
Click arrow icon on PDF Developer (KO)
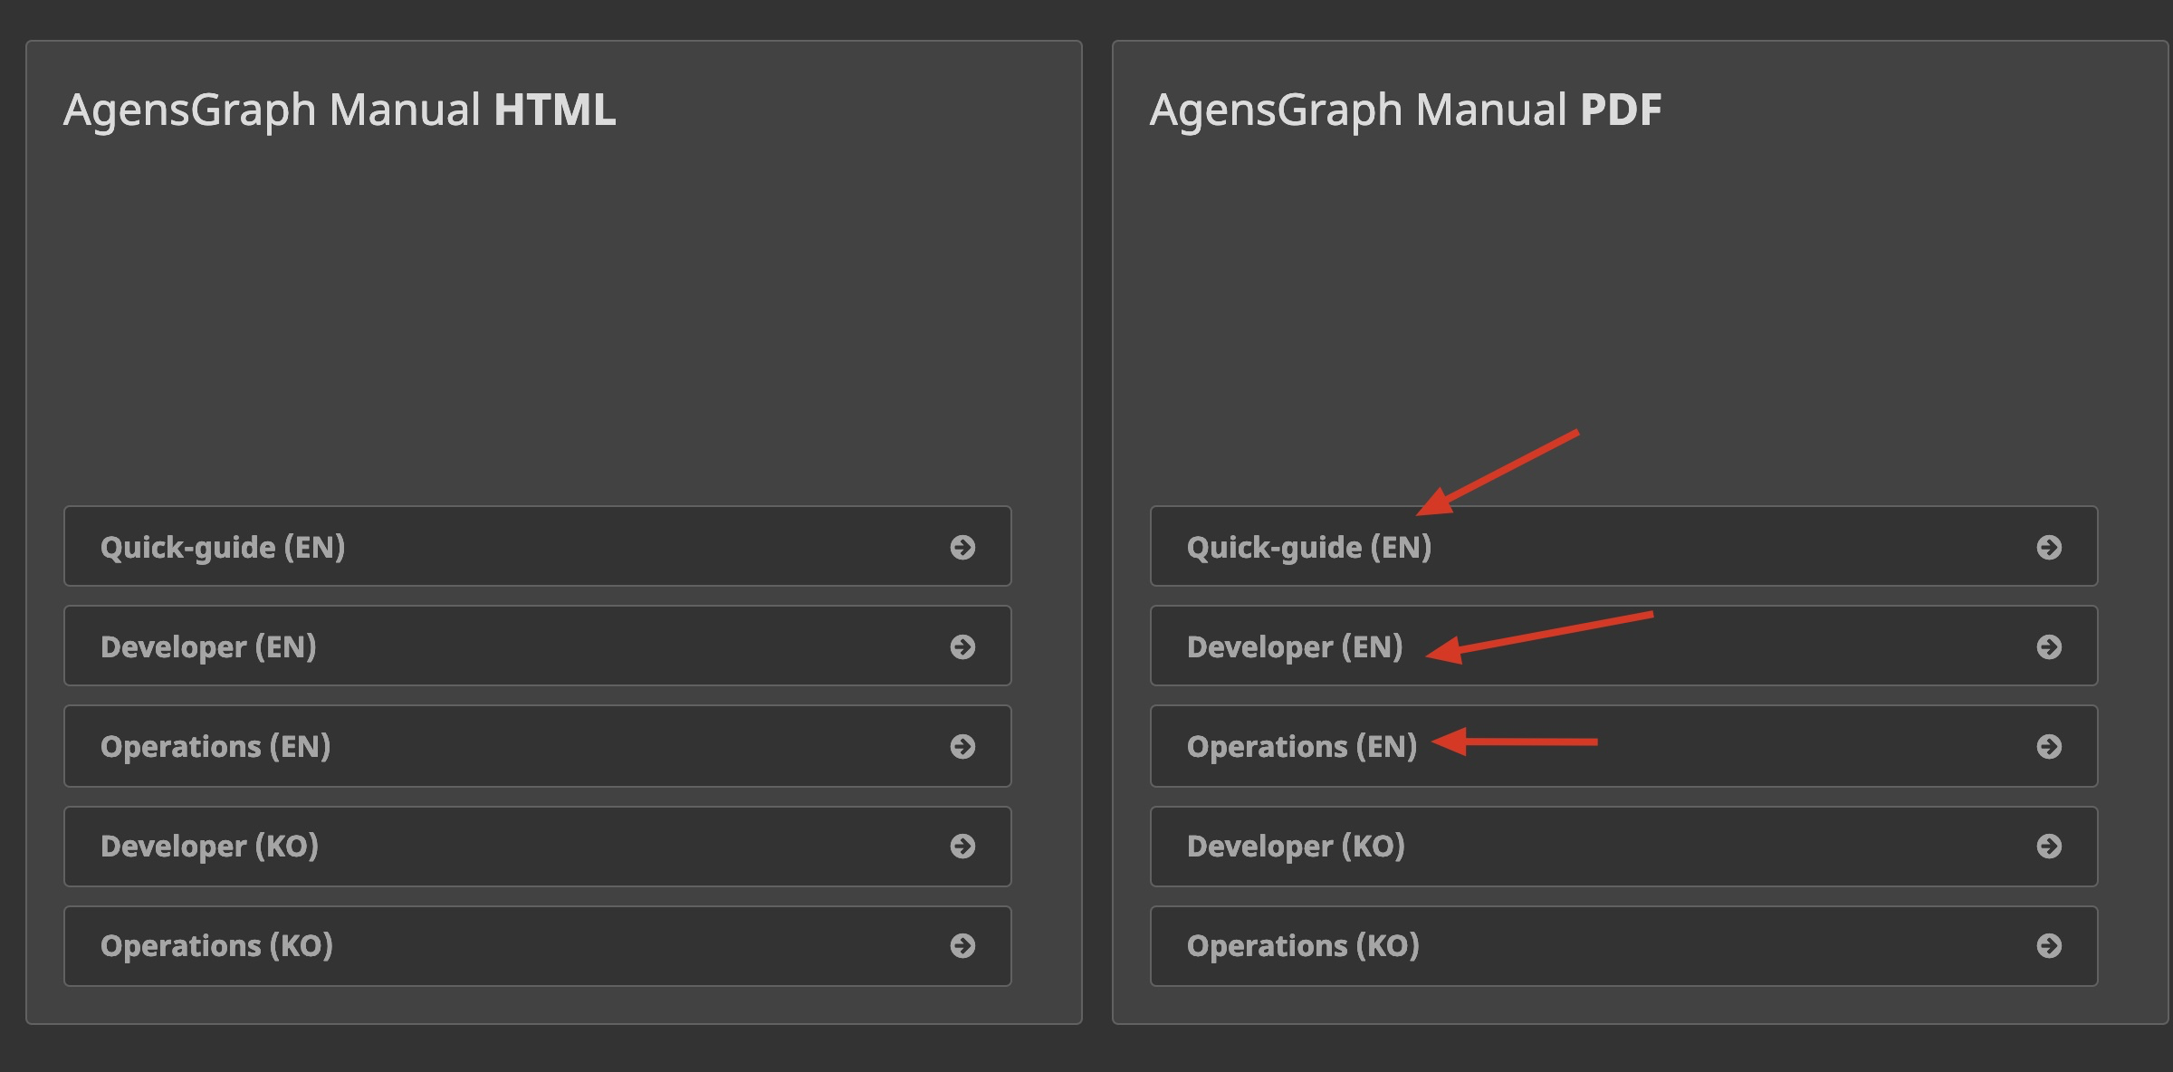coord(2049,846)
